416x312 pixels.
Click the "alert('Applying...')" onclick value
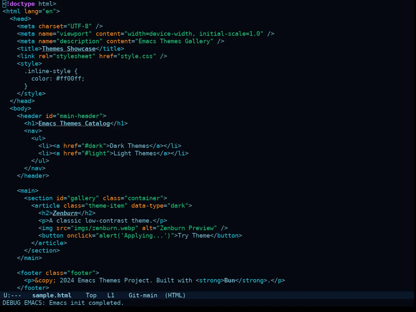coord(135,236)
